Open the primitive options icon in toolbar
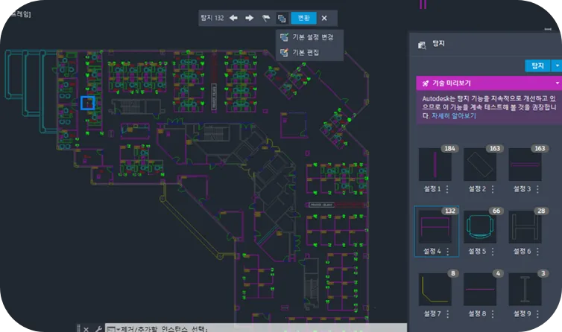The height and width of the screenshot is (332, 562). [282, 19]
